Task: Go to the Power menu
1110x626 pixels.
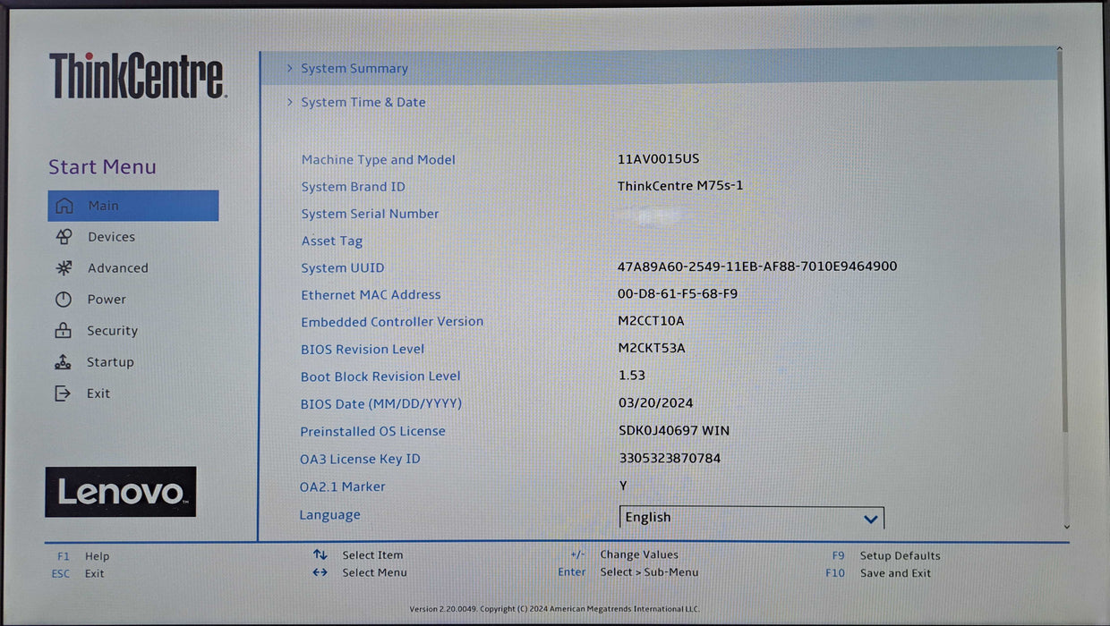Action: tap(107, 300)
